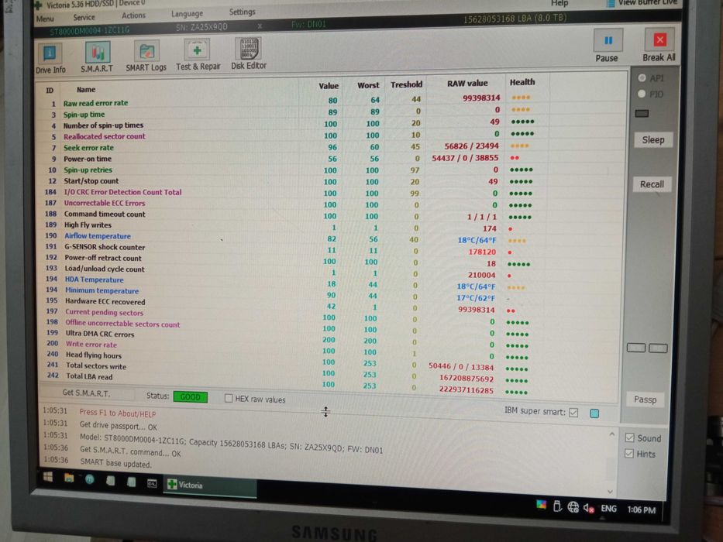Click the ENG language indicator
Viewport: 723px width, 542px height.
click(608, 509)
